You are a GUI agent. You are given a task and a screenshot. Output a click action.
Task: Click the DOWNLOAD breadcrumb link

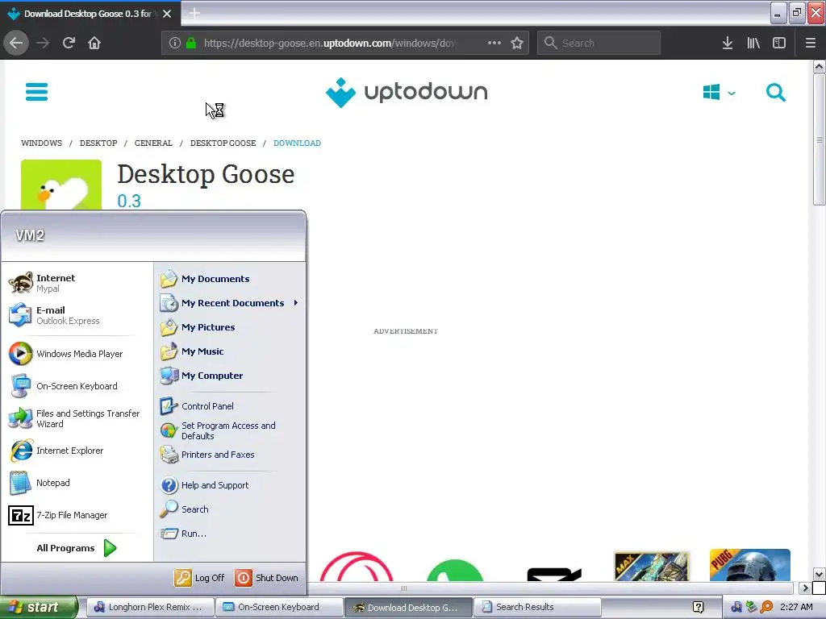tap(297, 143)
